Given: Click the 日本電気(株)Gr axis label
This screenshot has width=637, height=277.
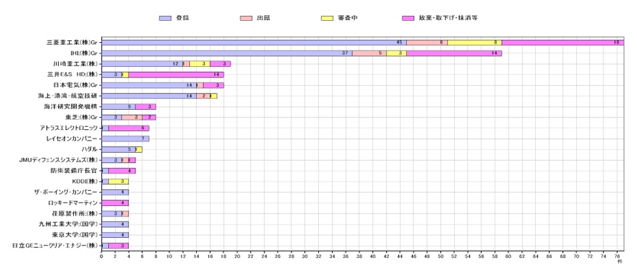Looking at the screenshot, I should 75,85.
